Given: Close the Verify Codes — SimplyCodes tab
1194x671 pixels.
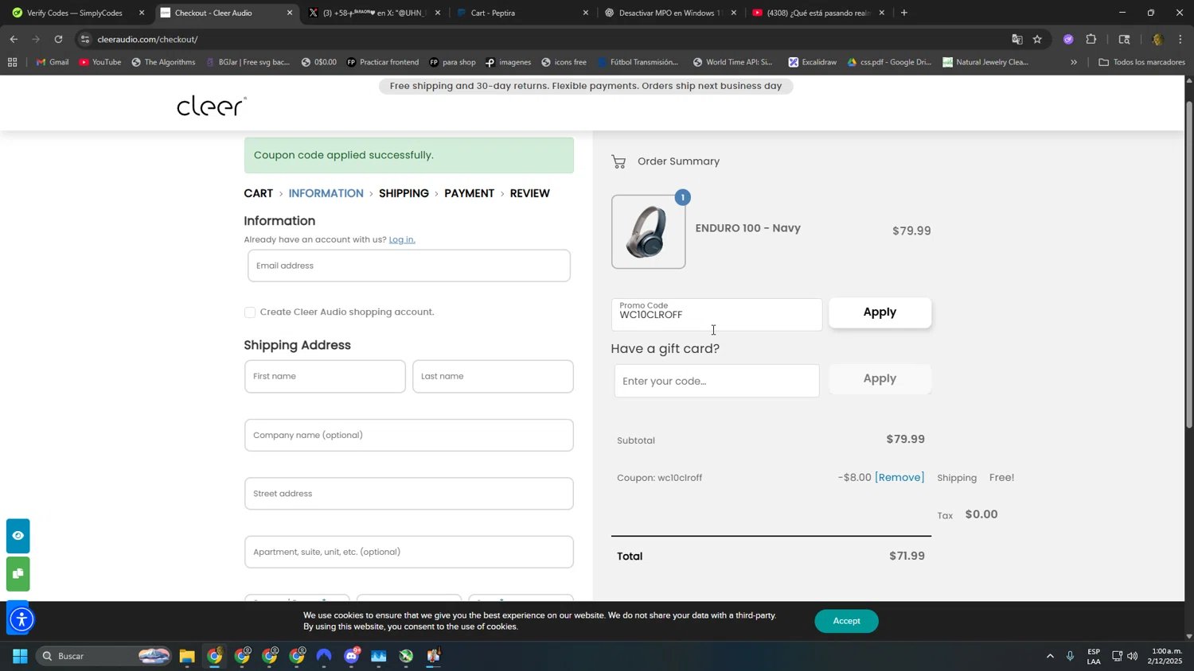Looking at the screenshot, I should tap(142, 13).
